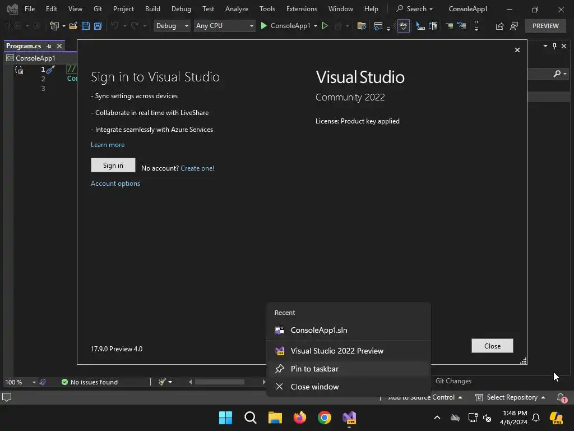Click the Save All toolbar icon
This screenshot has width=574, height=431.
(x=98, y=26)
